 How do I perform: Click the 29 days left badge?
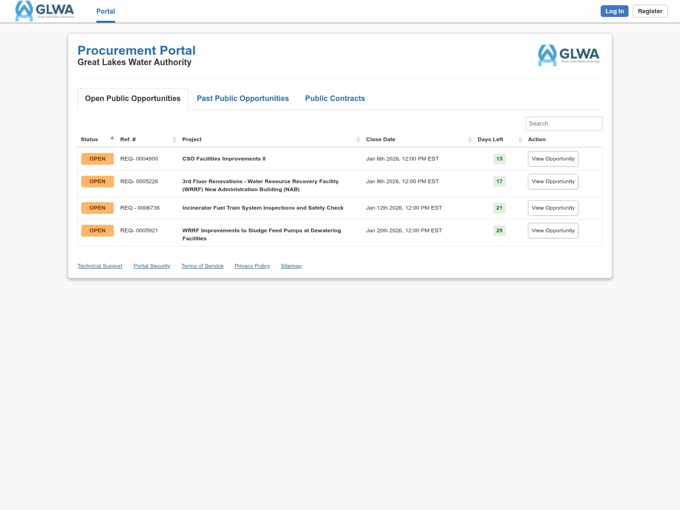pos(499,230)
